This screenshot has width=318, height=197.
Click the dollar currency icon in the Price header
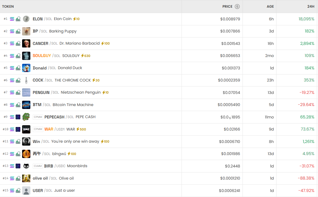[237, 6]
